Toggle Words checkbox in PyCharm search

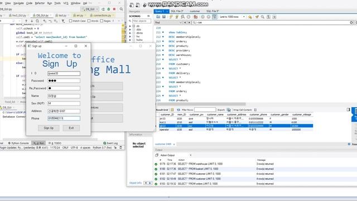click(x=89, y=21)
